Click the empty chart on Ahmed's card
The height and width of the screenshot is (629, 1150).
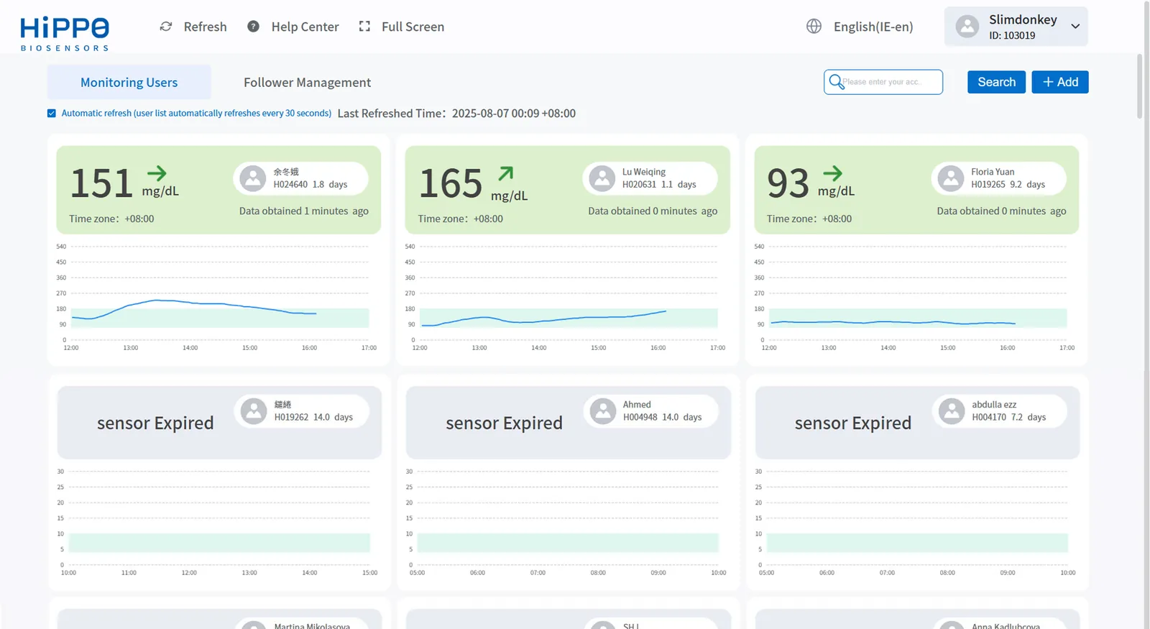pyautogui.click(x=568, y=523)
